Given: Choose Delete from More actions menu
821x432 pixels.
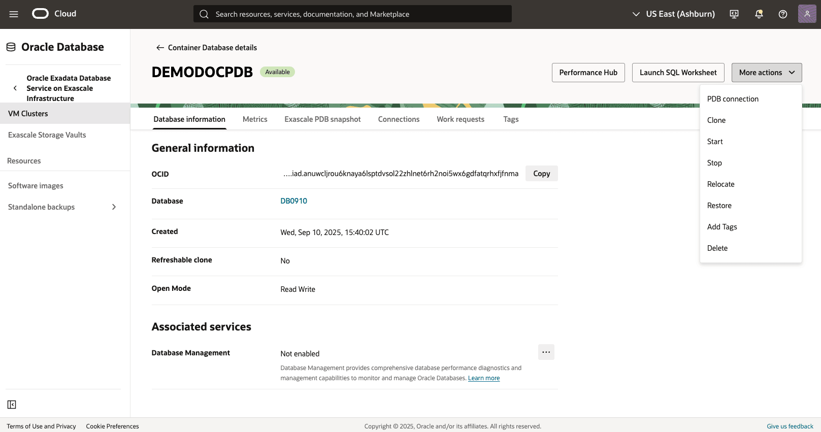Looking at the screenshot, I should coord(751,248).
